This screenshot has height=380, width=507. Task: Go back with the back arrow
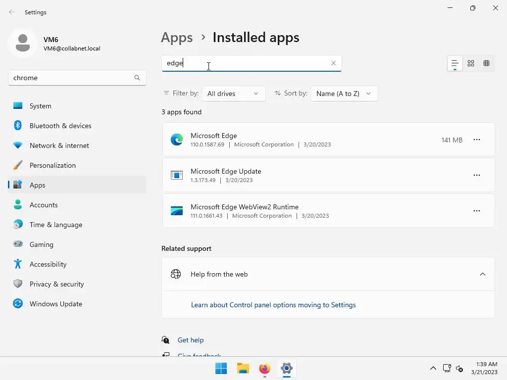pos(12,12)
